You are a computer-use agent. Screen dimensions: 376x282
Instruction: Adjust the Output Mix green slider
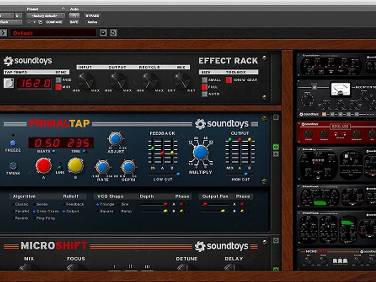230,139
